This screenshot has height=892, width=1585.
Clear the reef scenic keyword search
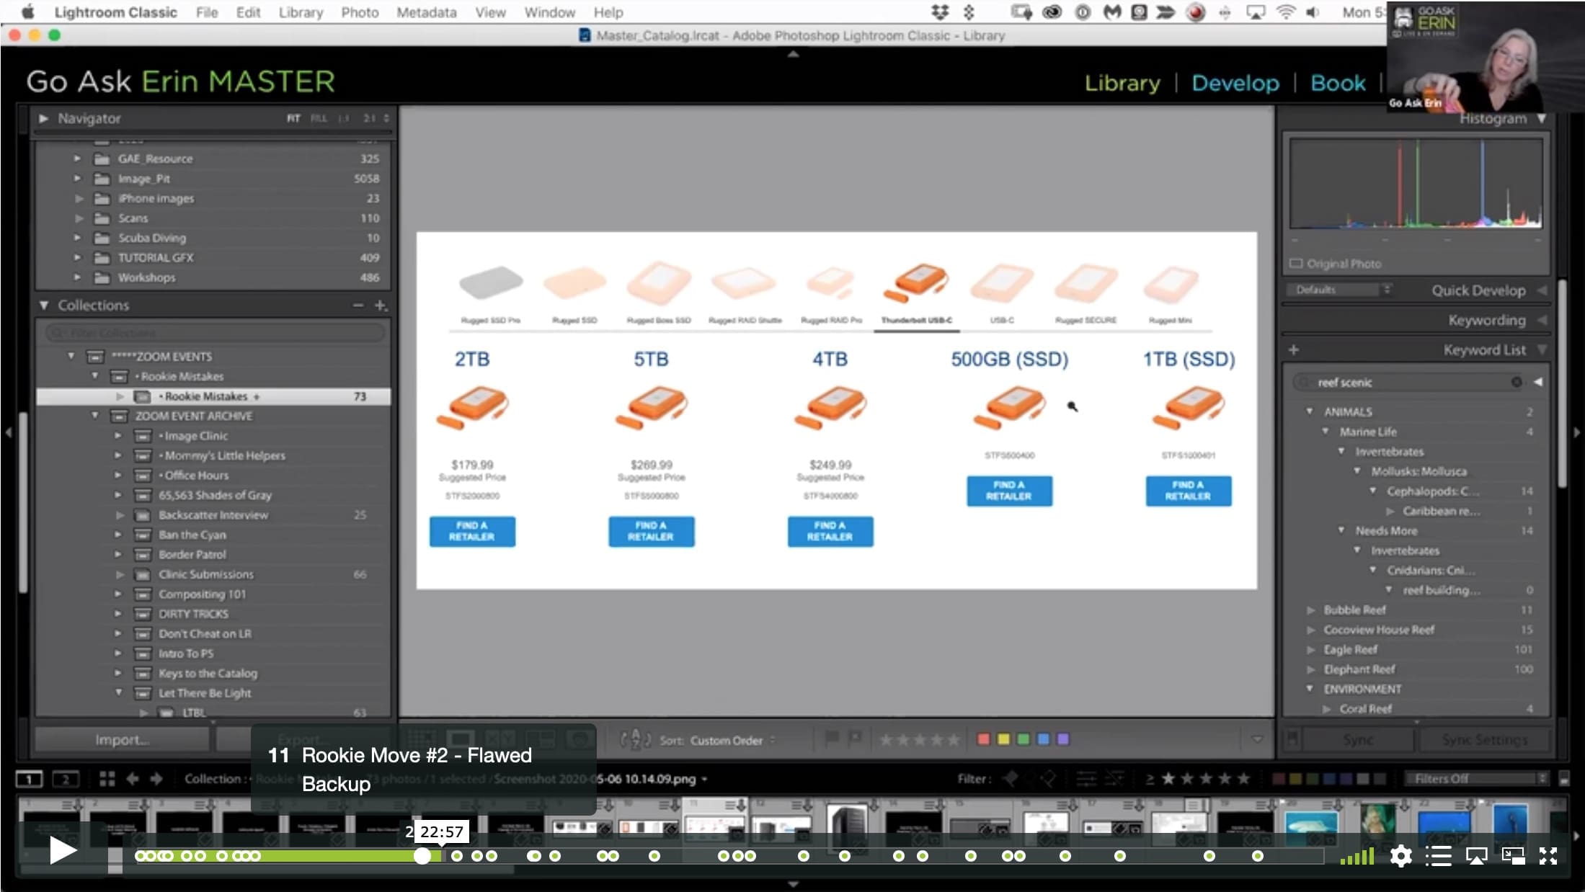point(1517,382)
